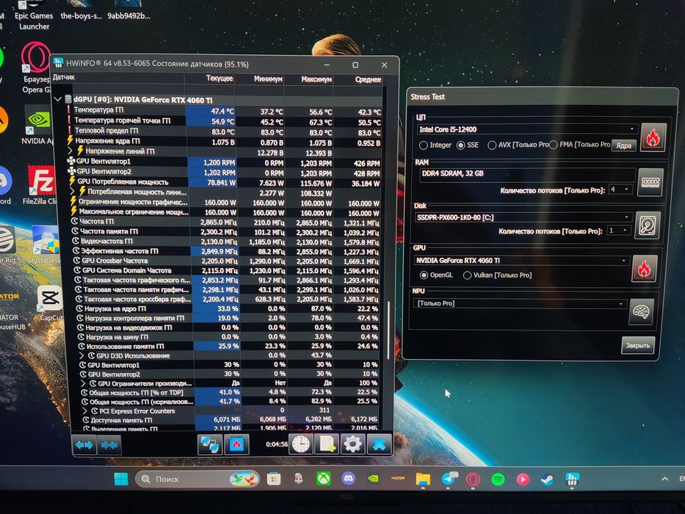Expand the GPU Ограничители производительности row
The width and height of the screenshot is (685, 514).
pyautogui.click(x=83, y=383)
